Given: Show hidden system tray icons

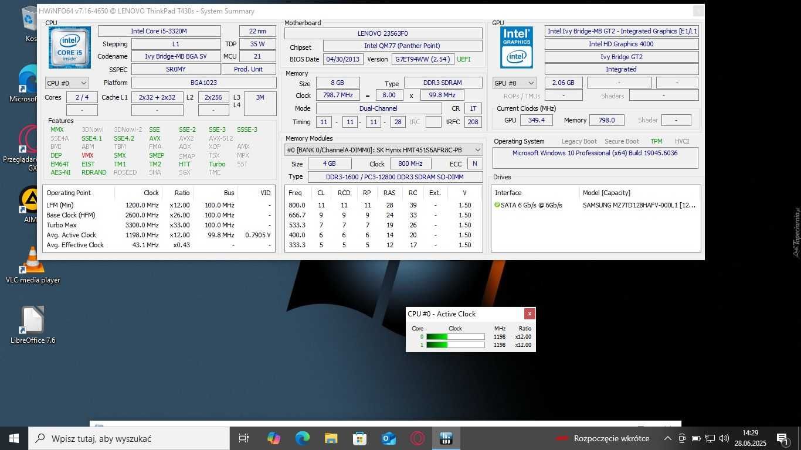Looking at the screenshot, I should click(667, 438).
